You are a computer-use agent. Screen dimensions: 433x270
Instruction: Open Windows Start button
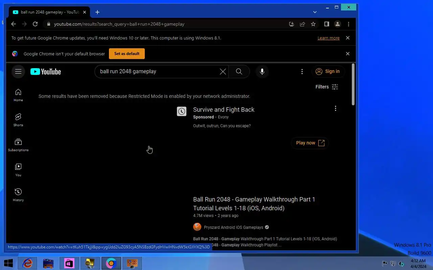click(x=8, y=263)
